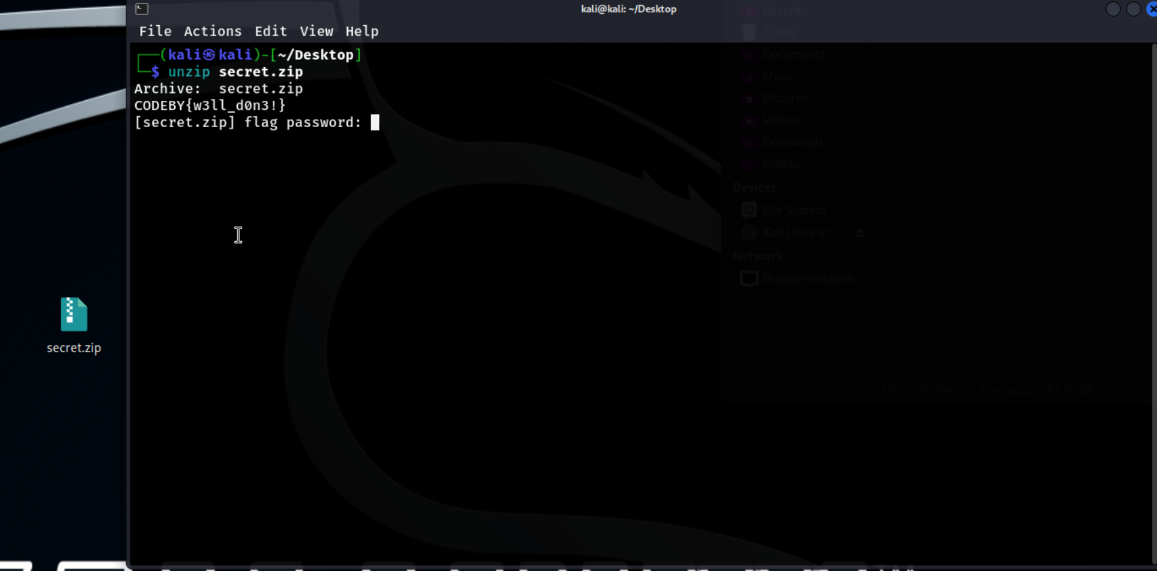Select the secret.zip archive on the desktop
Viewport: 1157px width, 571px height.
(x=74, y=326)
